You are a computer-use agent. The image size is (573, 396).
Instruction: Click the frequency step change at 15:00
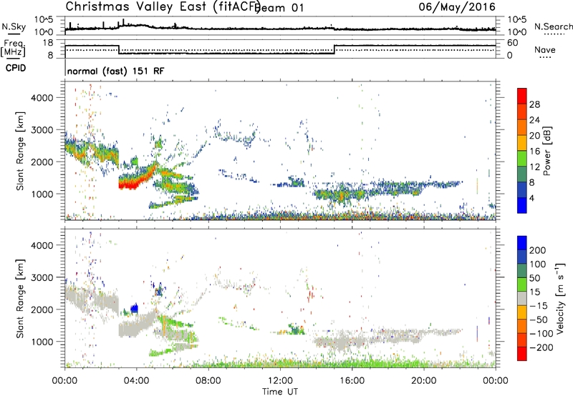pyautogui.click(x=334, y=49)
